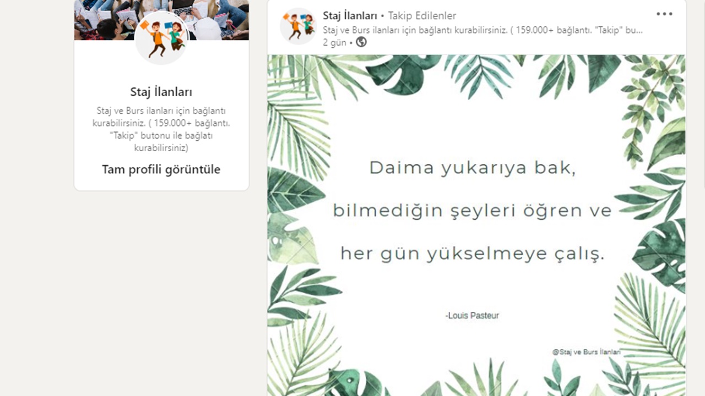Screen dimensions: 705x396
Task: Click the 2 gün timestamp
Action: pos(334,42)
